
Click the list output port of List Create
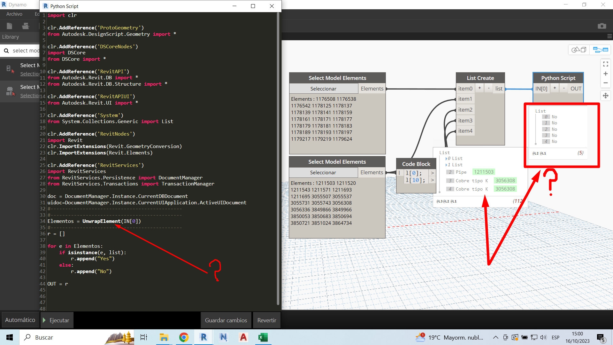[499, 89]
